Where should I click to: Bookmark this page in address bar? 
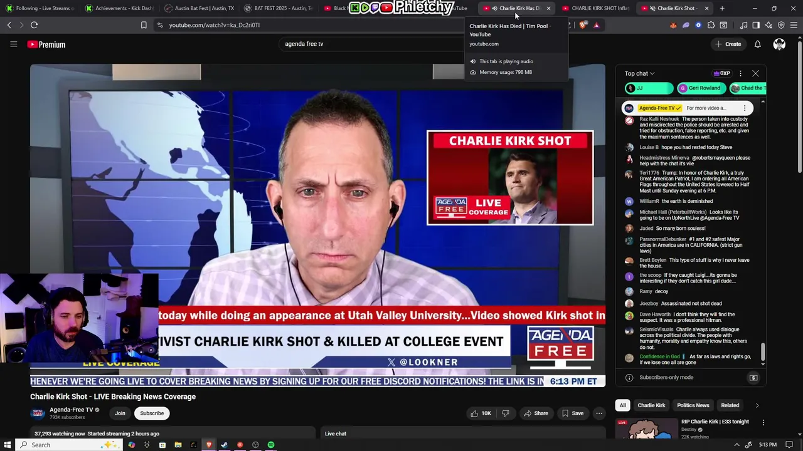point(144,25)
